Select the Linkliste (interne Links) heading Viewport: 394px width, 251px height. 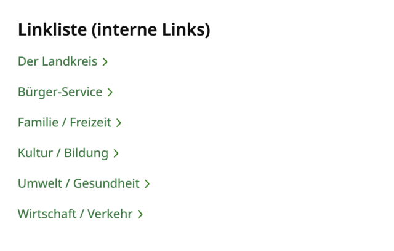(x=114, y=30)
